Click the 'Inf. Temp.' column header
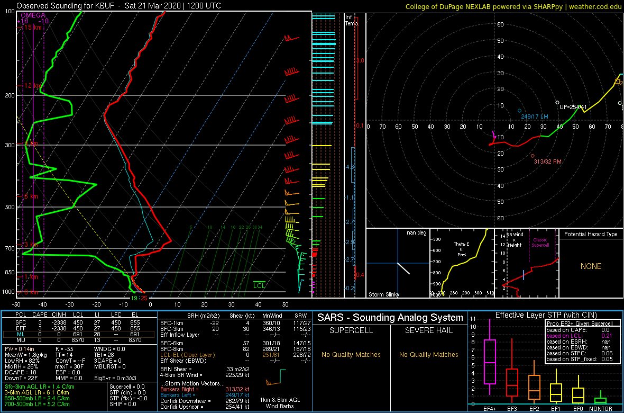The image size is (624, 413). coord(352,20)
